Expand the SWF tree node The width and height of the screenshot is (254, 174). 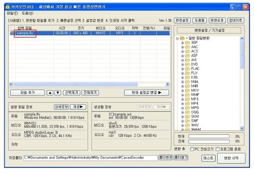[x=183, y=121]
